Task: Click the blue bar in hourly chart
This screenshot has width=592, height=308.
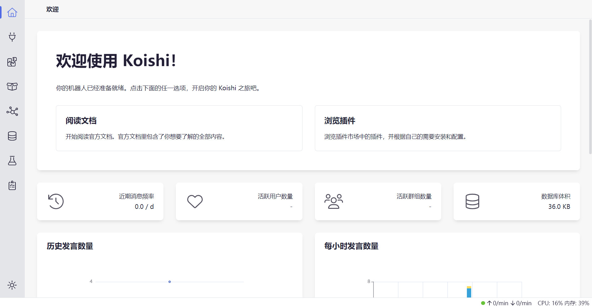Action: (469, 293)
